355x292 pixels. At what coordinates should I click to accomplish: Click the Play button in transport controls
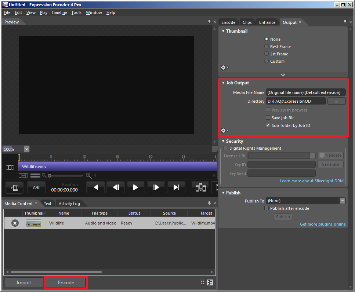pos(135,187)
